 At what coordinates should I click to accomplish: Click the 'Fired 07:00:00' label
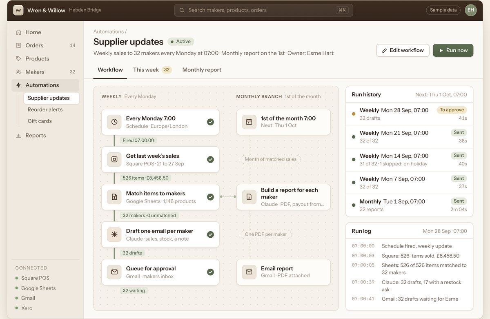[x=138, y=141]
